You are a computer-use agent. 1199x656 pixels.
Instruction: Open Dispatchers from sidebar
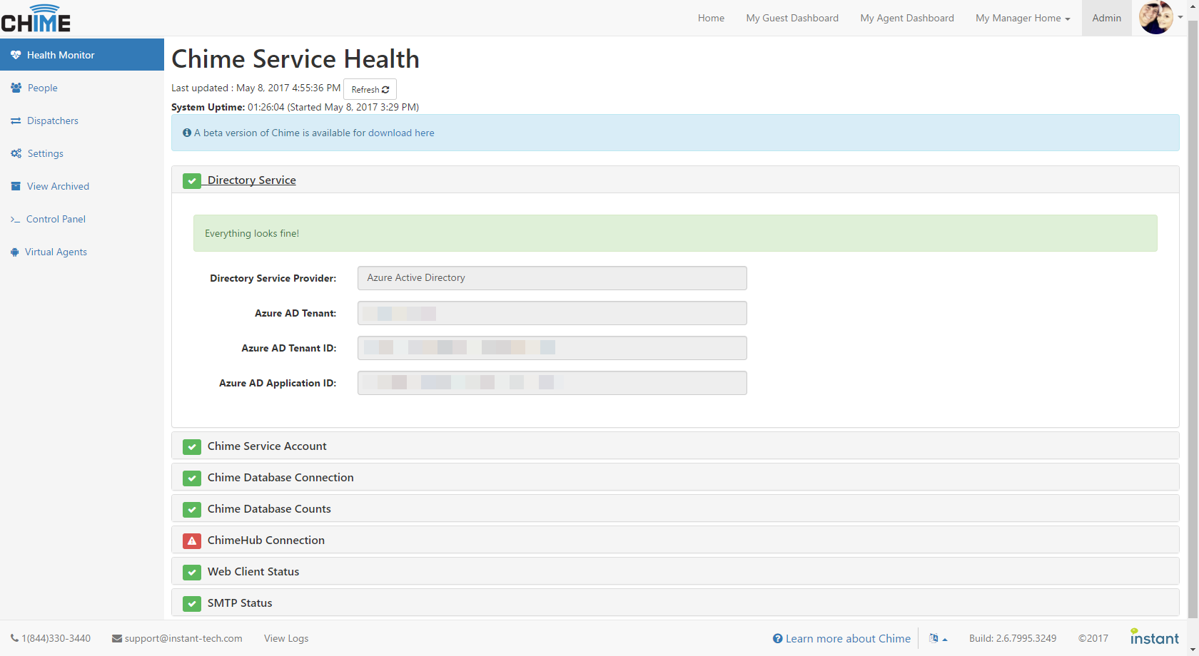(82, 121)
